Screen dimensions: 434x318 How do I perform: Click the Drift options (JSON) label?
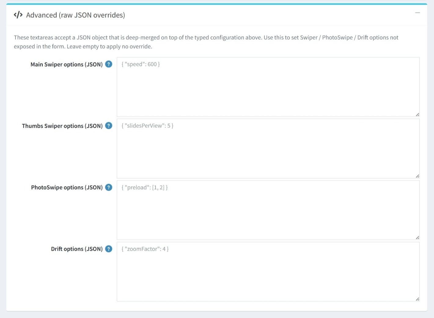77,249
